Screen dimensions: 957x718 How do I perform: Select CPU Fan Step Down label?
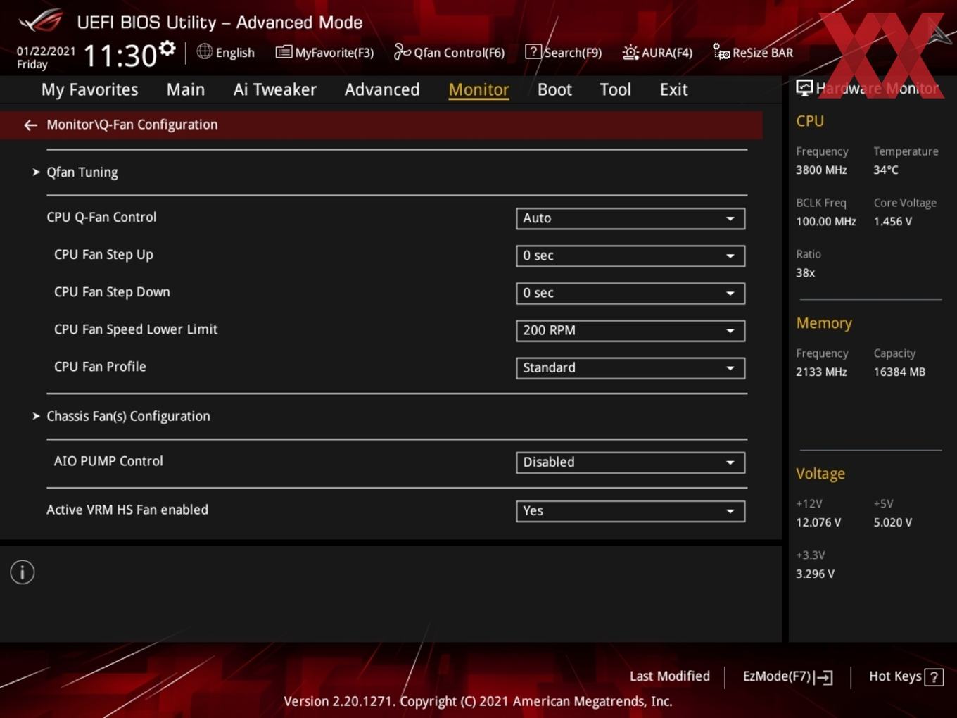(x=112, y=292)
